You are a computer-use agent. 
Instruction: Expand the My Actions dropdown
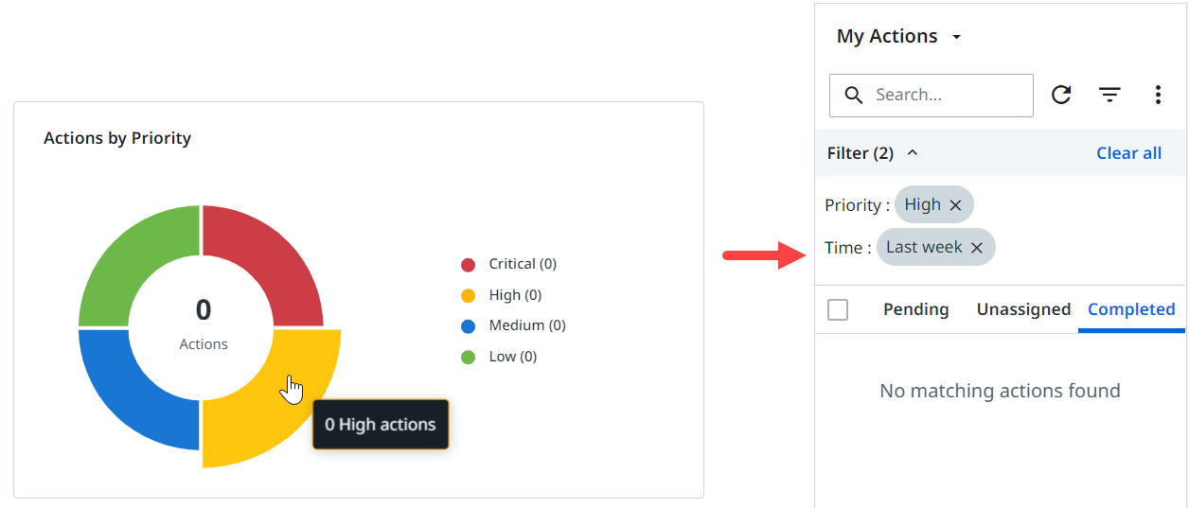[956, 37]
